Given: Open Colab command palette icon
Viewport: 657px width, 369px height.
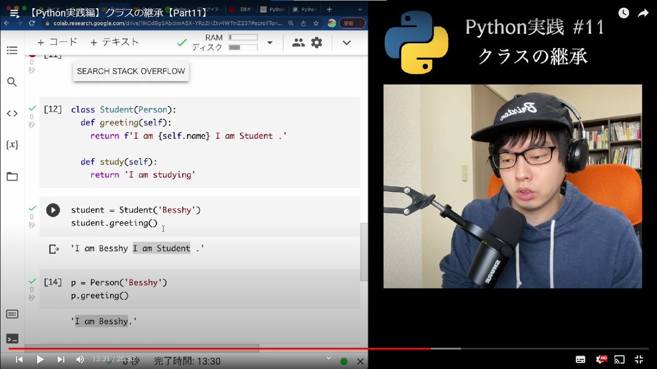Looking at the screenshot, I should coord(12,314).
